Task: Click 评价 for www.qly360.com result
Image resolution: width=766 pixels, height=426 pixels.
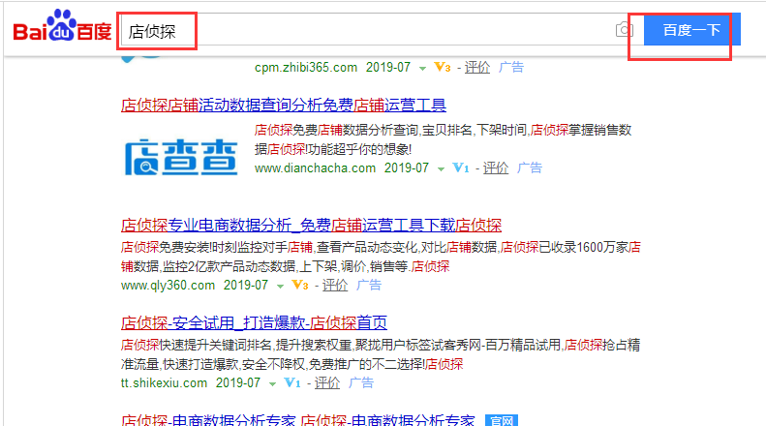Action: [335, 286]
